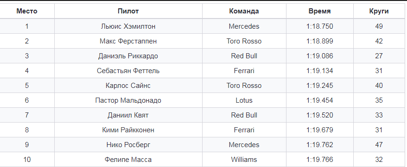The image size is (407, 167).
Task: Select the Williams team cell
Action: pyautogui.click(x=244, y=160)
